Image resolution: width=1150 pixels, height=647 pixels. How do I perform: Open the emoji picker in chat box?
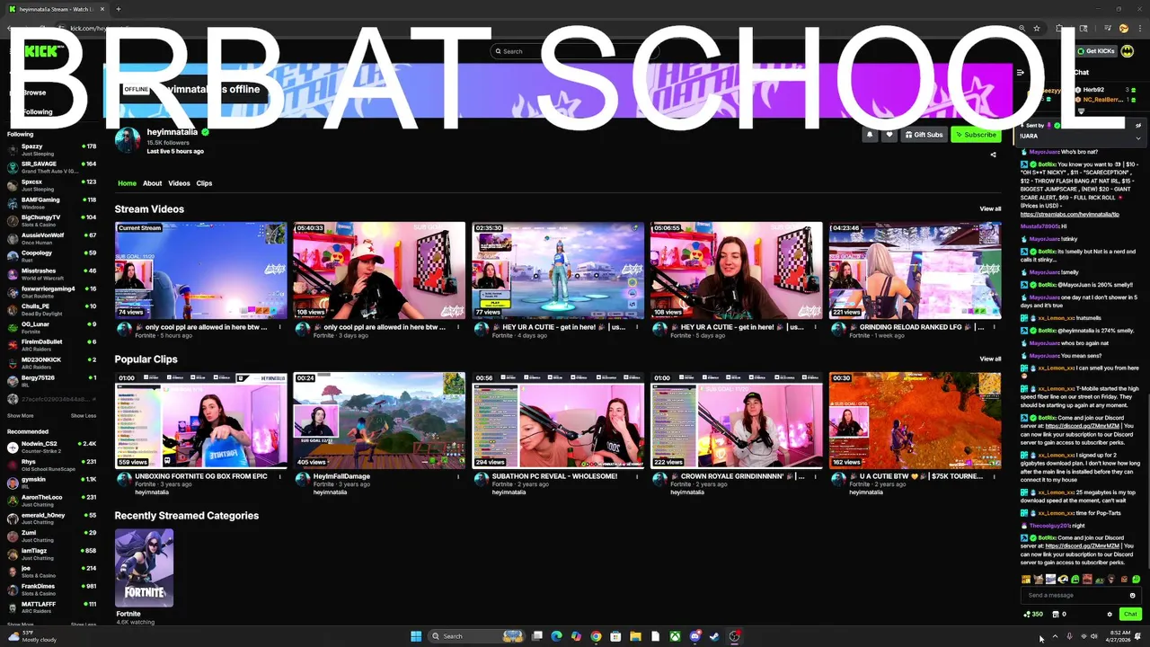click(x=1132, y=595)
